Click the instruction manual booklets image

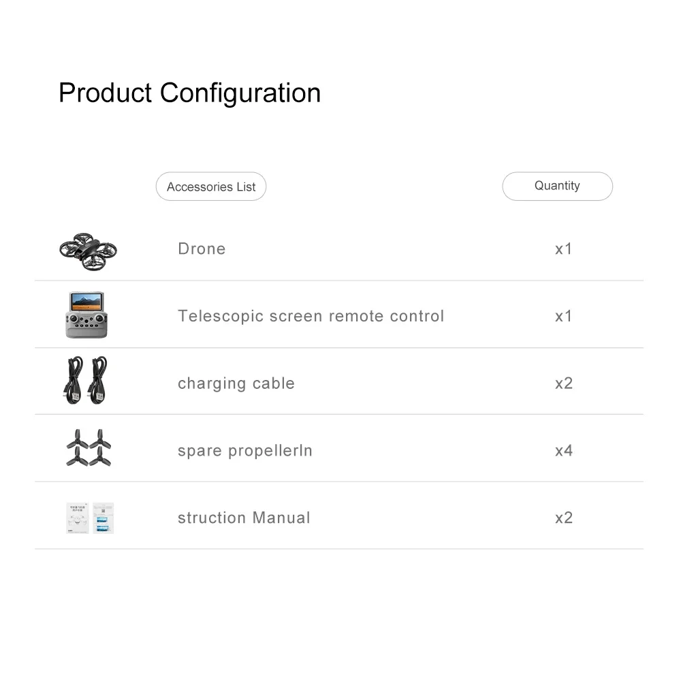pyautogui.click(x=90, y=518)
